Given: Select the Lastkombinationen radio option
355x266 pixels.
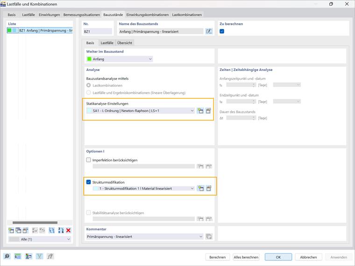Looking at the screenshot, I should (89, 85).
